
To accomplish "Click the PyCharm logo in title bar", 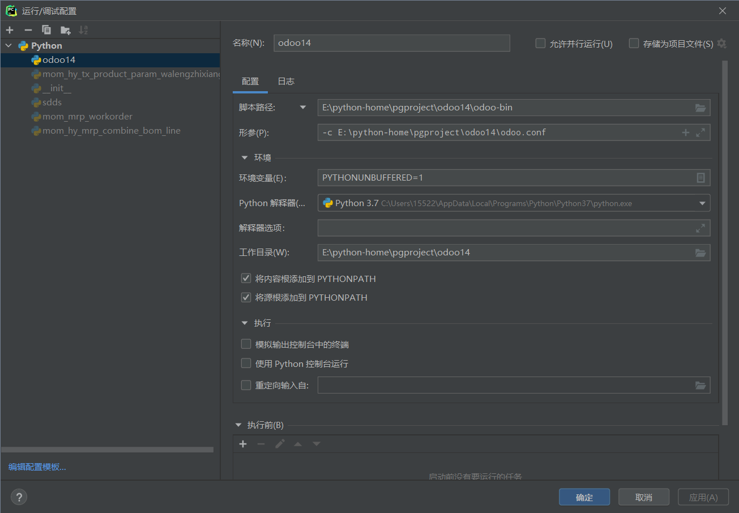I will [11, 11].
